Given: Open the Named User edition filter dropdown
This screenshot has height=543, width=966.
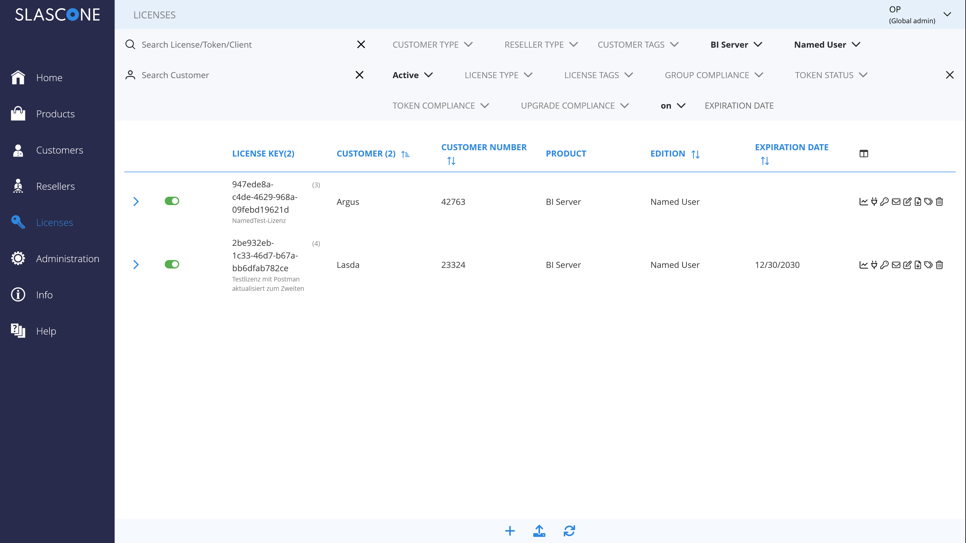Looking at the screenshot, I should (827, 45).
